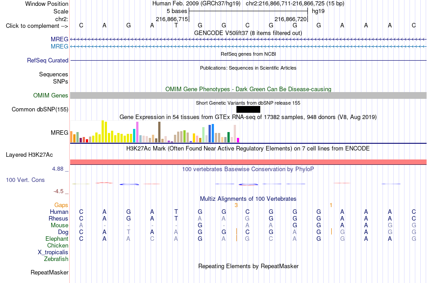Select the Common dbSNP(155) track label
427x283 pixels.
[x=40, y=110]
